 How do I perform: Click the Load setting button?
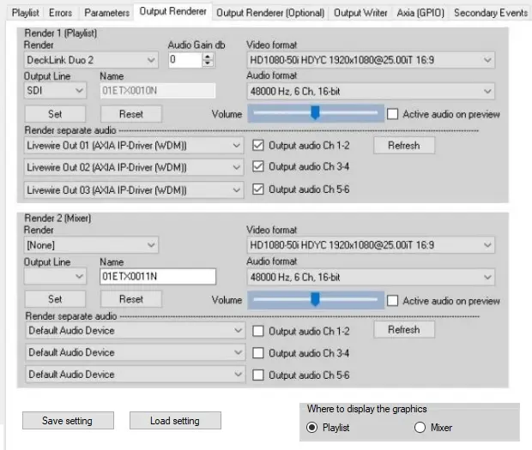click(174, 421)
